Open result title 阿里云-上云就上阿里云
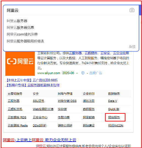 (x=40, y=140)
